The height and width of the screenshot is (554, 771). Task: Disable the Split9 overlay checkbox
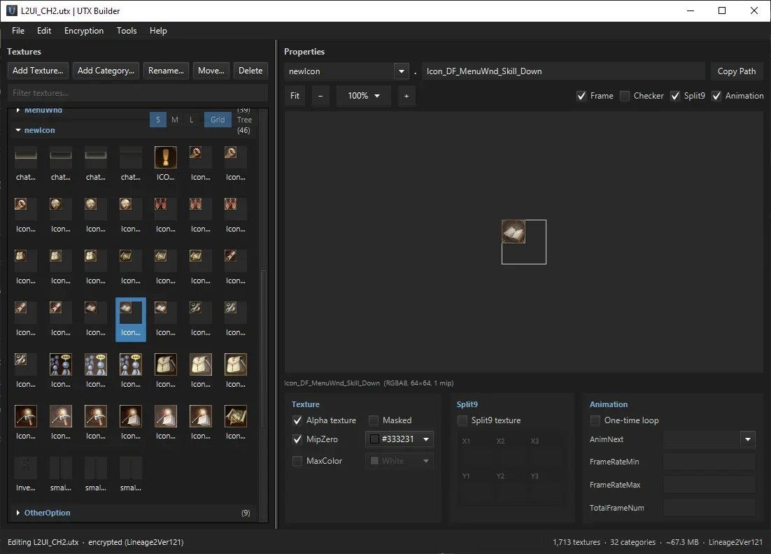click(x=675, y=96)
